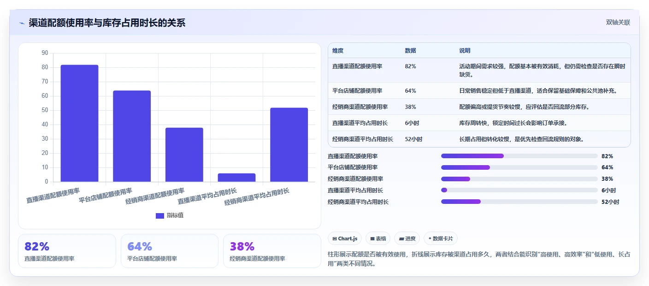Click the 52小时 progress value label
649x286 pixels.
(x=610, y=202)
